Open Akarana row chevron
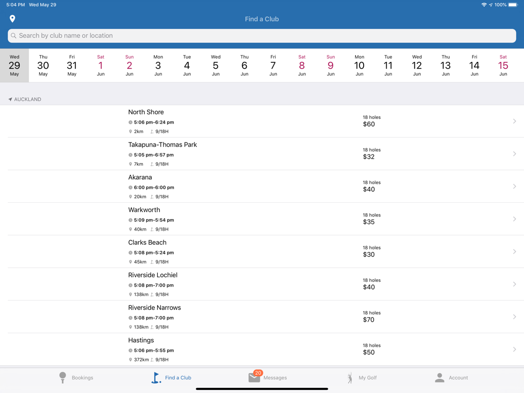524x393 pixels. [515, 187]
